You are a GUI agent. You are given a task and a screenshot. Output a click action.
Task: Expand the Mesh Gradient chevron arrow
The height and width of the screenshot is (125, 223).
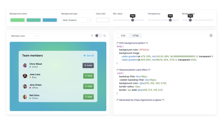[x=90, y=20]
